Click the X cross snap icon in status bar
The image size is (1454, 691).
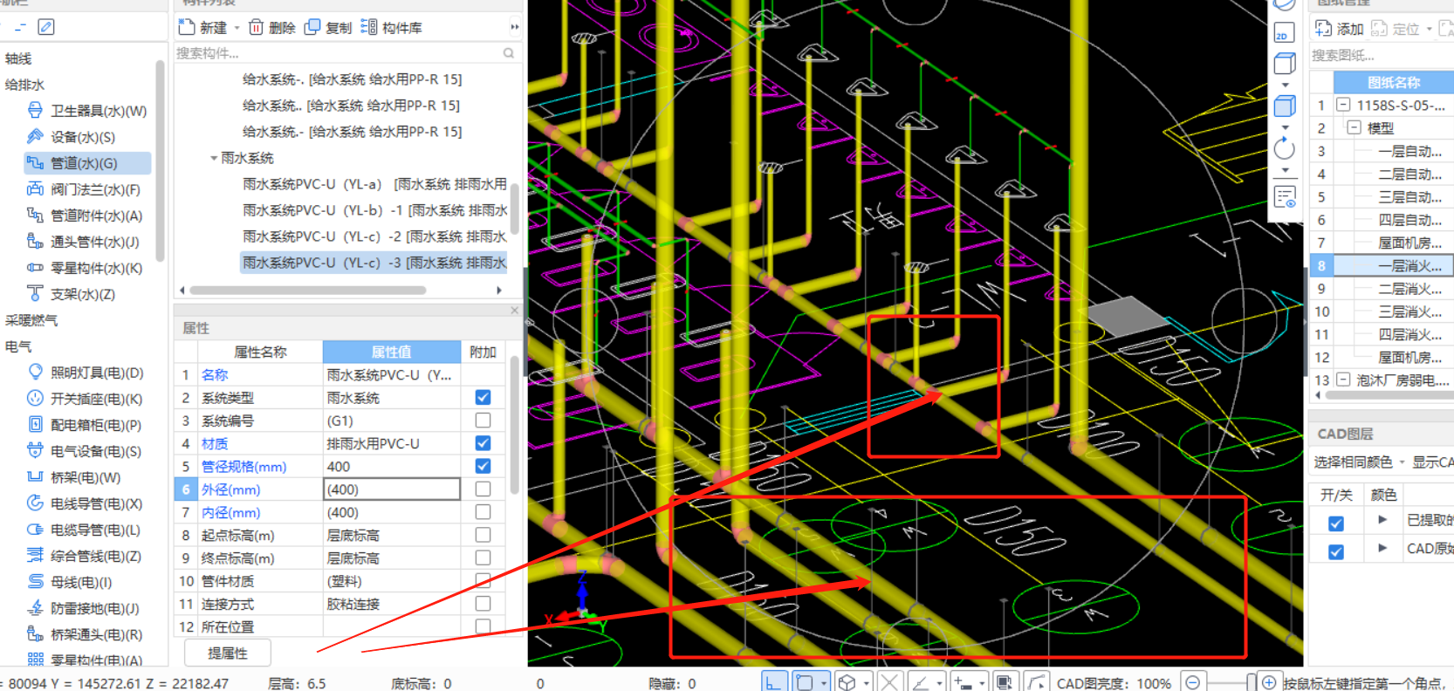tap(889, 682)
